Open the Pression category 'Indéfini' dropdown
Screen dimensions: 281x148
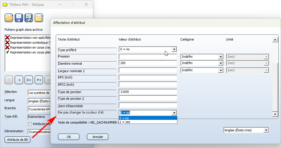[220, 57]
